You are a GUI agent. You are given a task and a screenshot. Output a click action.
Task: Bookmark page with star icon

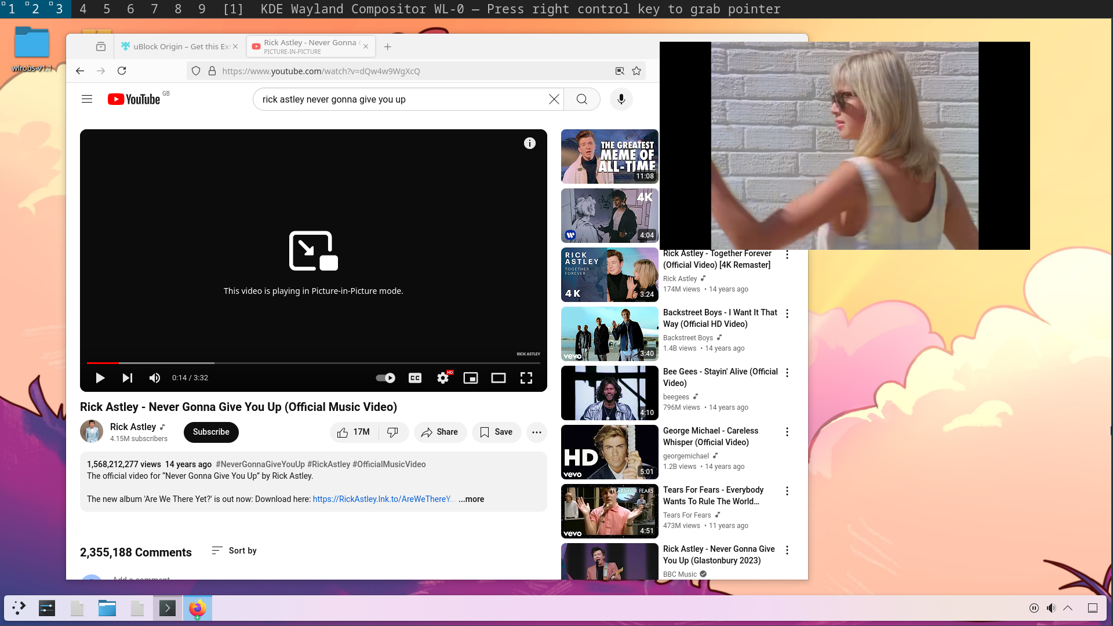coord(636,71)
